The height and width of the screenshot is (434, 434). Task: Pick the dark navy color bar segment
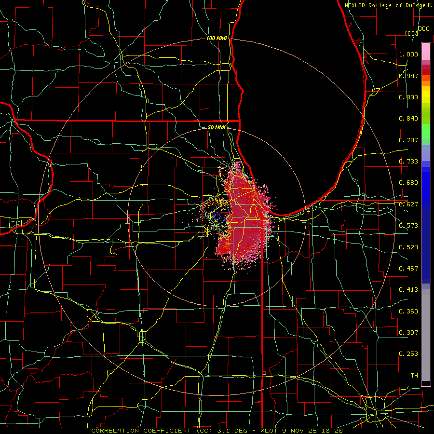[x=426, y=246]
